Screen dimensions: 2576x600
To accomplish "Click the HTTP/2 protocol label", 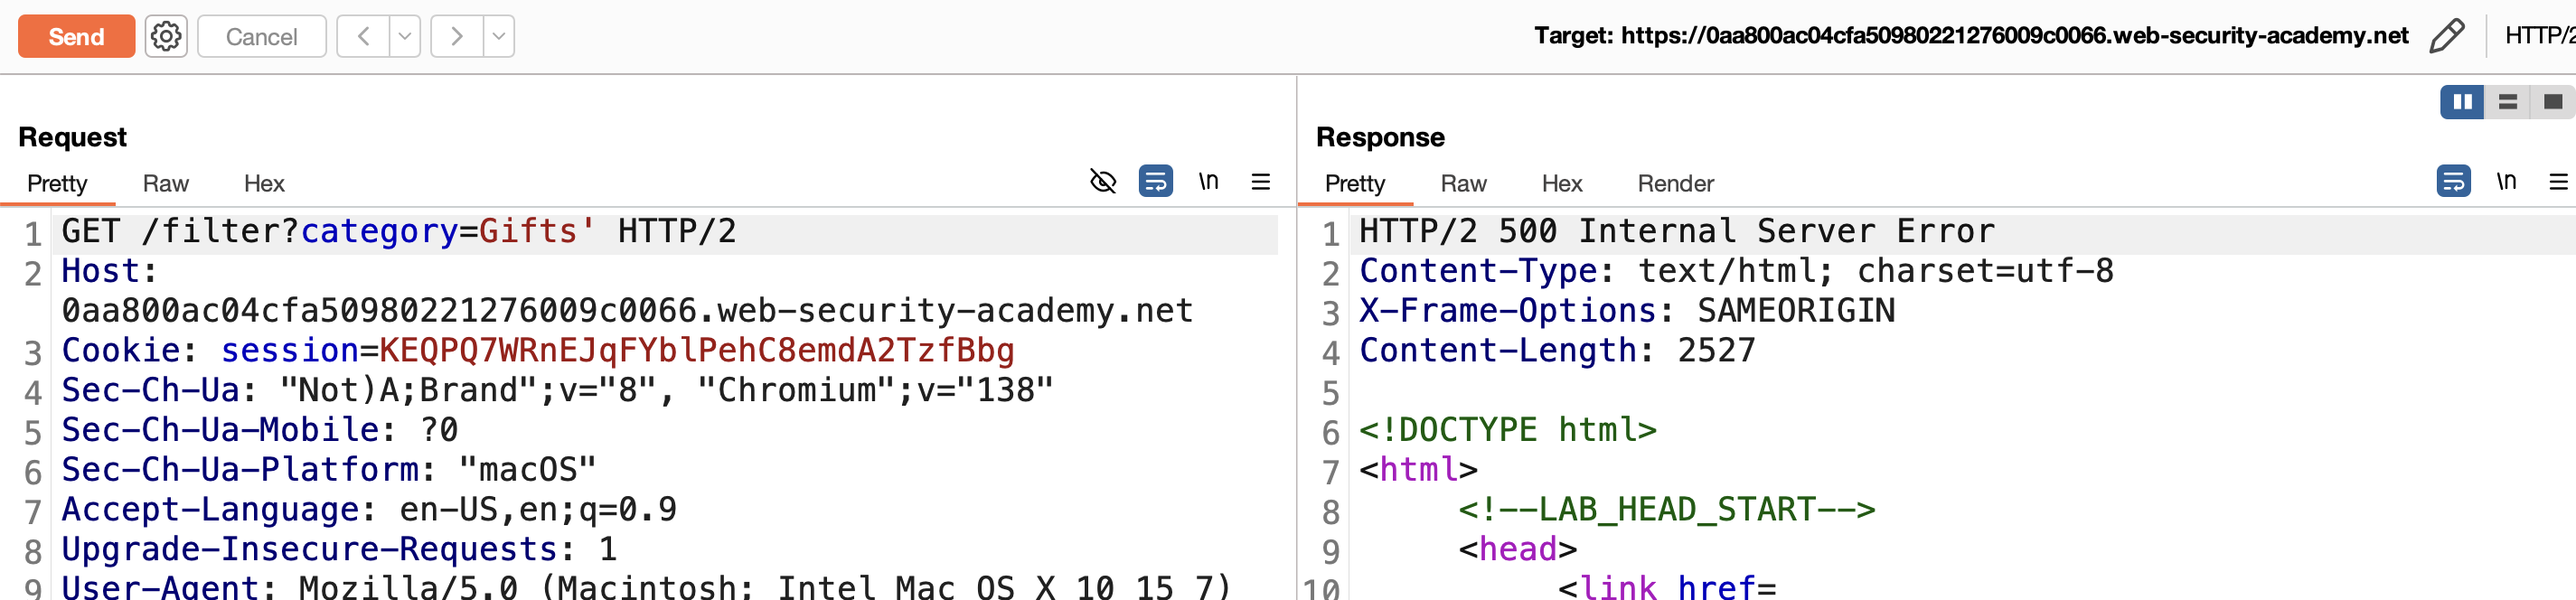I will point(2540,36).
